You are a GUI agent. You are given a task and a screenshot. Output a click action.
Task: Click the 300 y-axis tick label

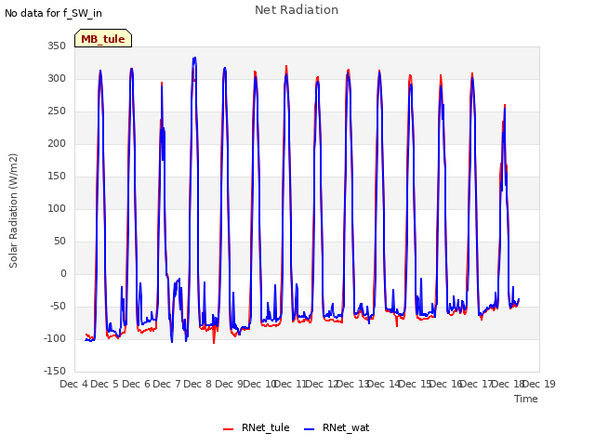(57, 78)
